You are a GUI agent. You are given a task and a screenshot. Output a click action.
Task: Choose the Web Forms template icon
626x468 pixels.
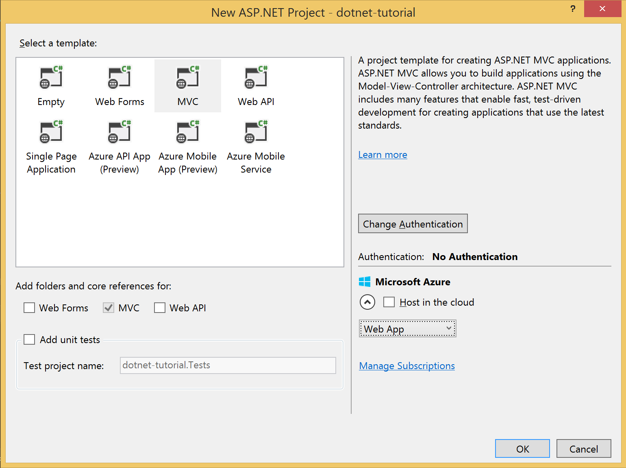pos(120,77)
